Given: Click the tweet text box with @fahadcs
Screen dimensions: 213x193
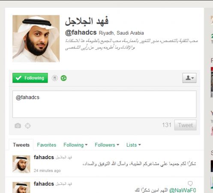Looking at the screenshot, I should click(105, 104).
